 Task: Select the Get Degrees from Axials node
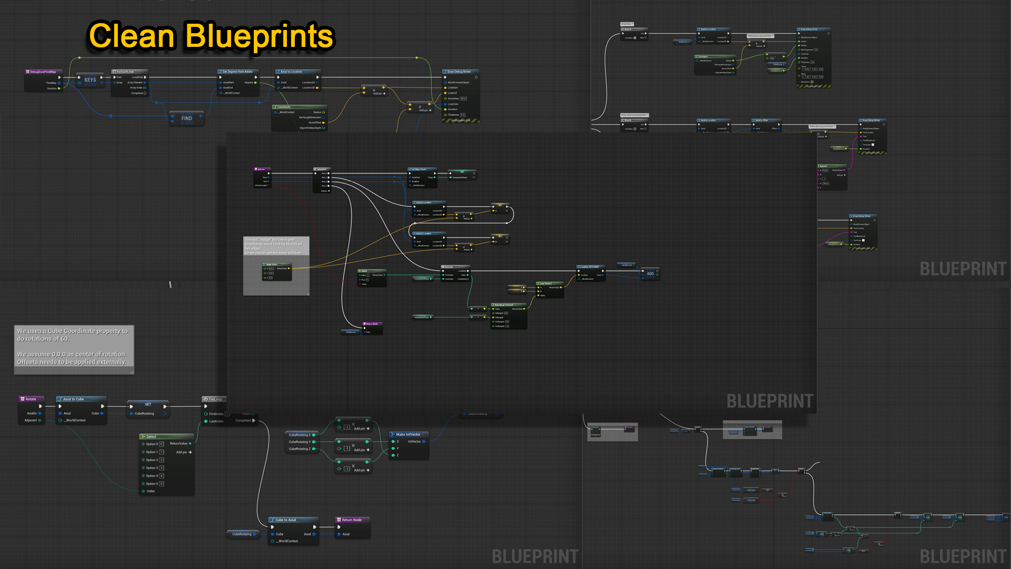238,72
